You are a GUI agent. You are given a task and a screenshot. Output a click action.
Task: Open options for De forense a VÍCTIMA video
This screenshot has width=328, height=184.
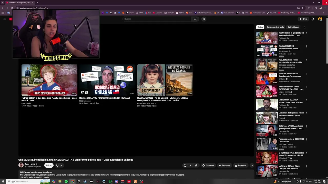(306, 126)
